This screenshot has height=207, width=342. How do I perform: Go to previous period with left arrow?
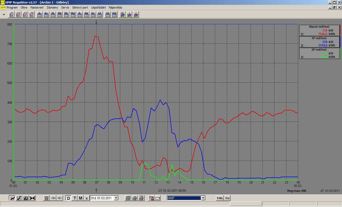pos(53,198)
